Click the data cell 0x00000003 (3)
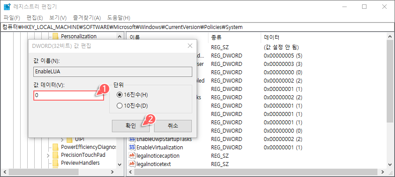The image size is (395, 177). click(x=283, y=64)
